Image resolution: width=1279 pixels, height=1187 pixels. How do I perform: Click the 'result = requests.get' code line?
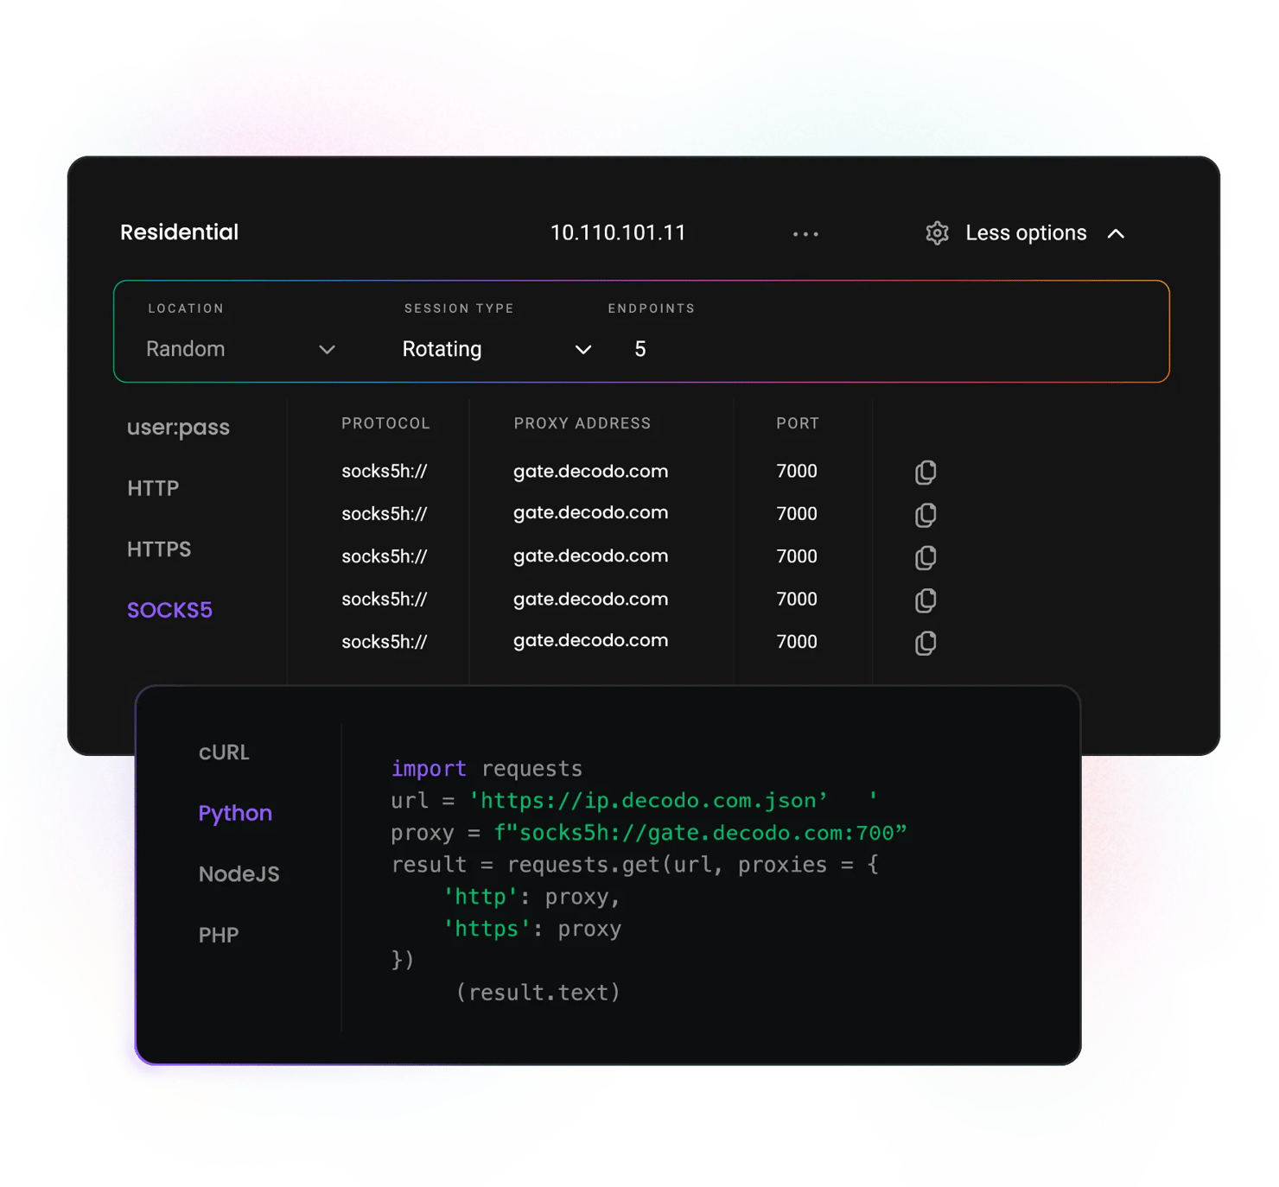coord(635,865)
